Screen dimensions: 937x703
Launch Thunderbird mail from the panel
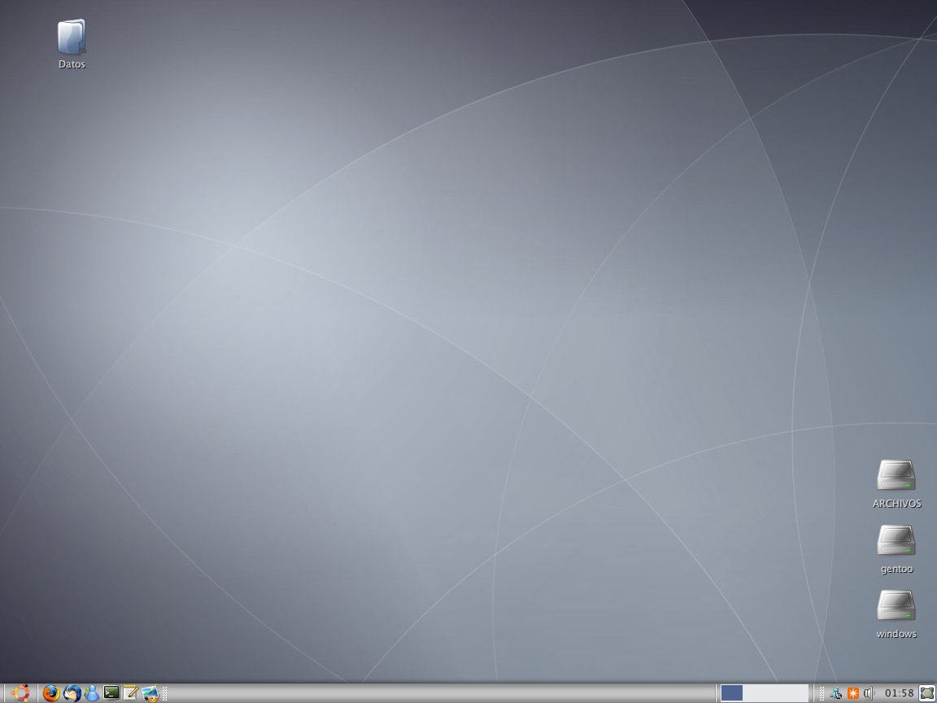point(72,693)
